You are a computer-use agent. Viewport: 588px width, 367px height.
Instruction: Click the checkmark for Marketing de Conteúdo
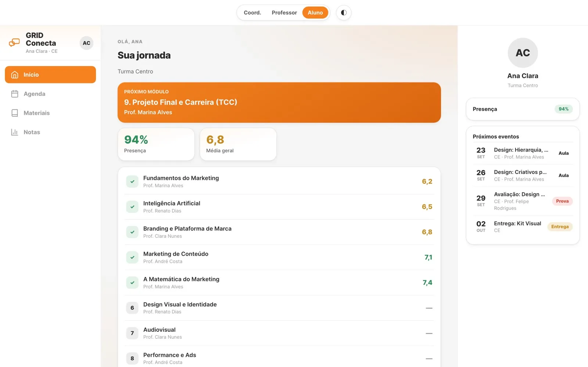click(132, 257)
